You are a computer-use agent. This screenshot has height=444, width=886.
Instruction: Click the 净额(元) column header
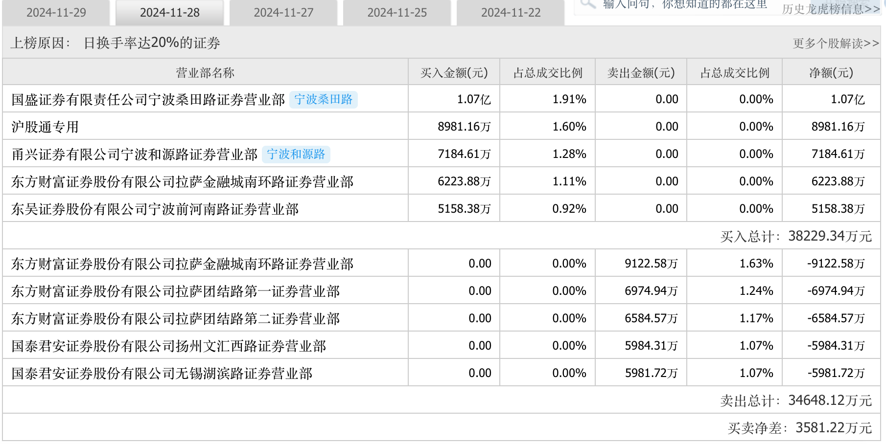831,72
